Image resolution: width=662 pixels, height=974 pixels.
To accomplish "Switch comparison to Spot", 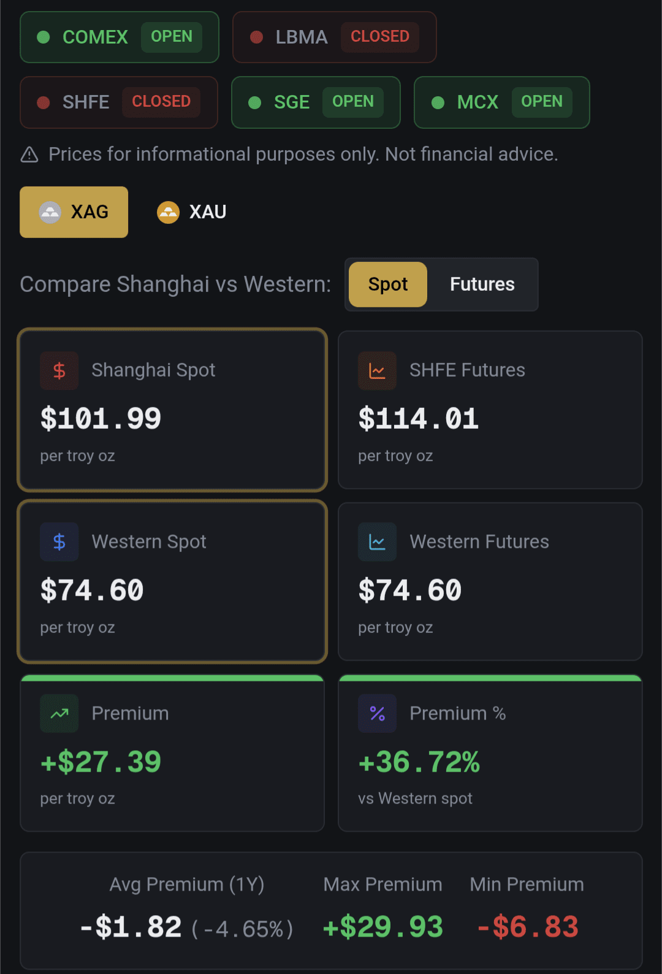I will (388, 285).
